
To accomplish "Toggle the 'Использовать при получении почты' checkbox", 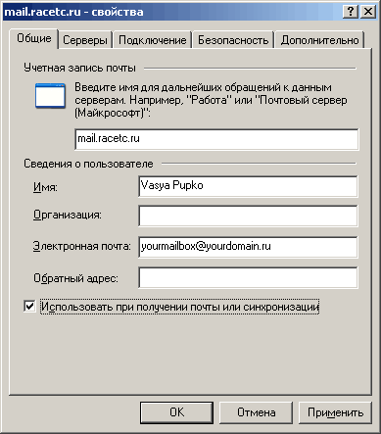I will click(29, 307).
